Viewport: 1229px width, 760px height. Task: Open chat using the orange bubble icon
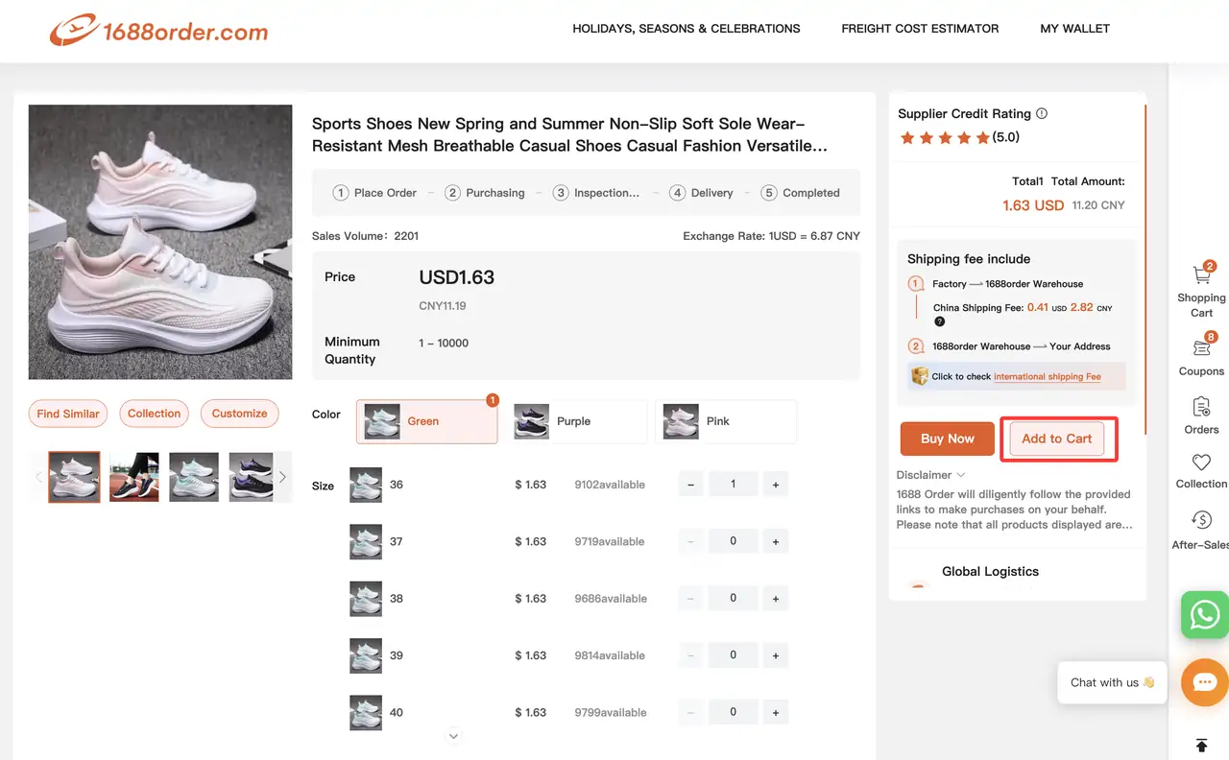tap(1203, 682)
